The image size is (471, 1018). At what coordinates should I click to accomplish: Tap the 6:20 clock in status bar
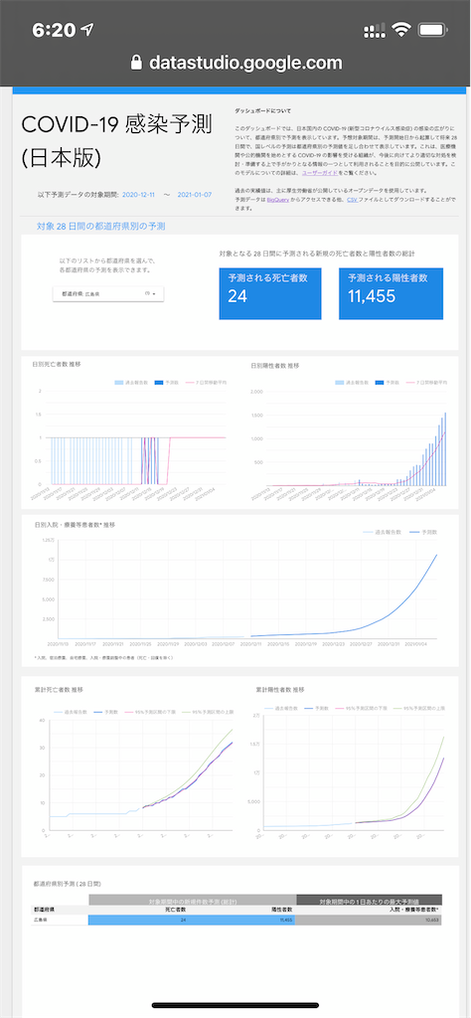click(x=54, y=30)
